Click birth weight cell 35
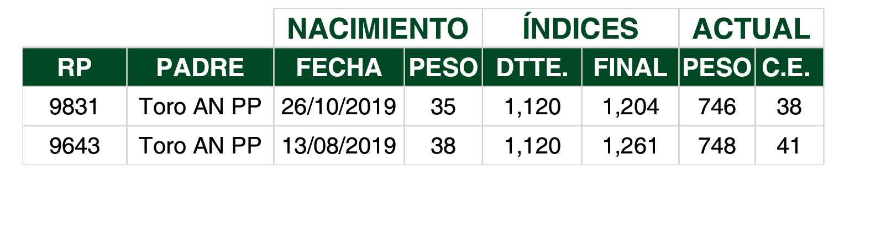This screenshot has width=881, height=228. (443, 107)
